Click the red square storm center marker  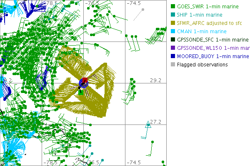click(84, 80)
